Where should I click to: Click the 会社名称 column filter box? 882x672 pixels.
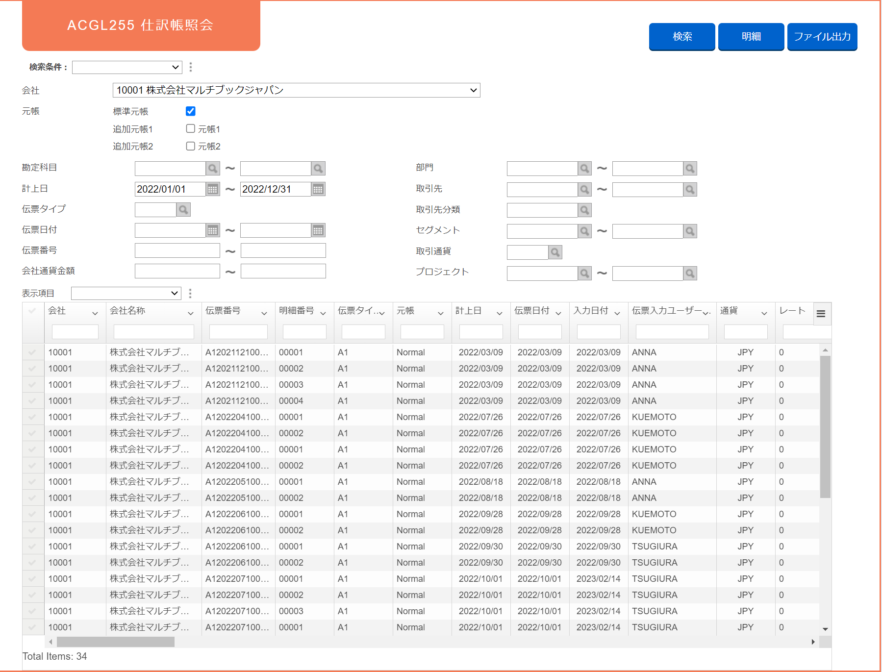(154, 332)
